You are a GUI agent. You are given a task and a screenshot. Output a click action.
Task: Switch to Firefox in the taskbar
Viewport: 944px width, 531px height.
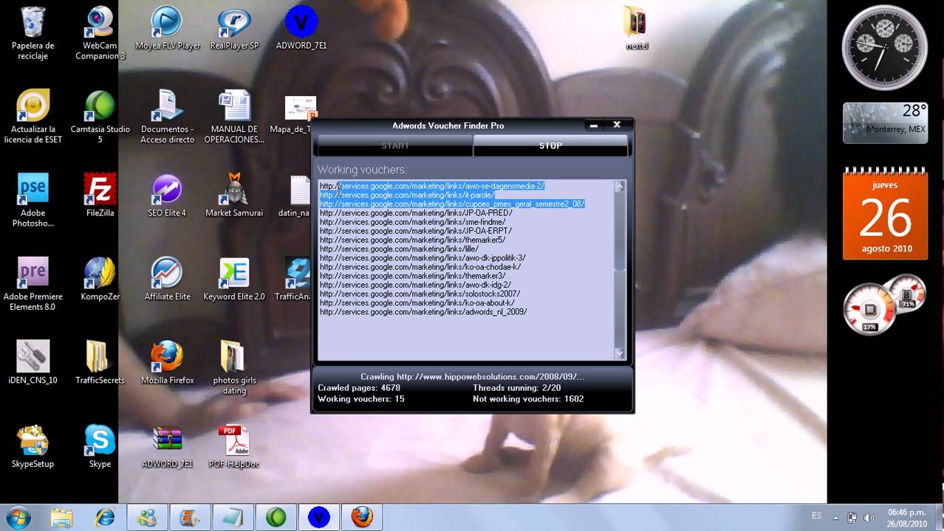click(362, 518)
